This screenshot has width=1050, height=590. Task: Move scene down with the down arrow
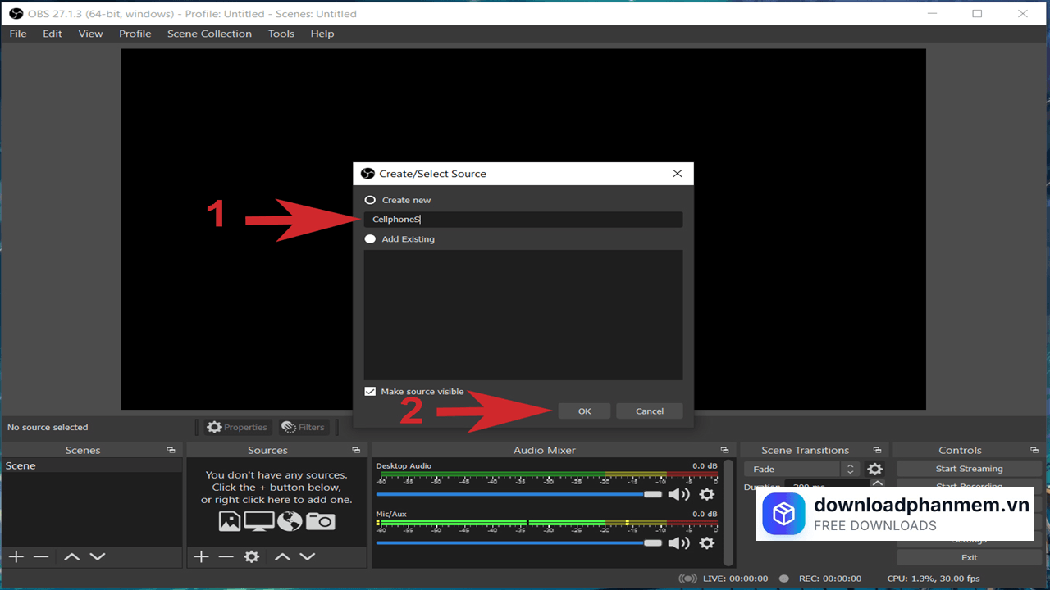(98, 557)
